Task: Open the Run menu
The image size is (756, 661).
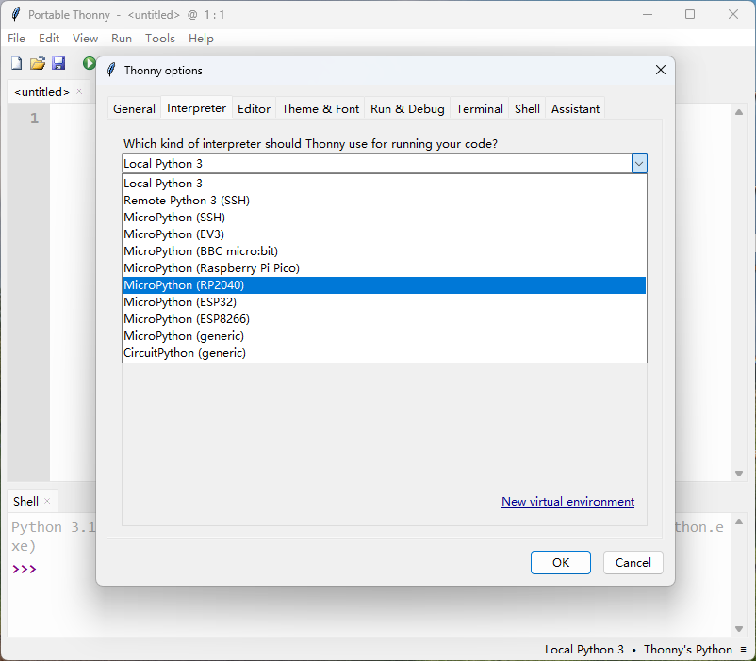Action: [x=122, y=38]
